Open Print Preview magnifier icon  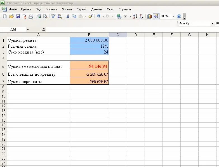(x=45, y=16)
